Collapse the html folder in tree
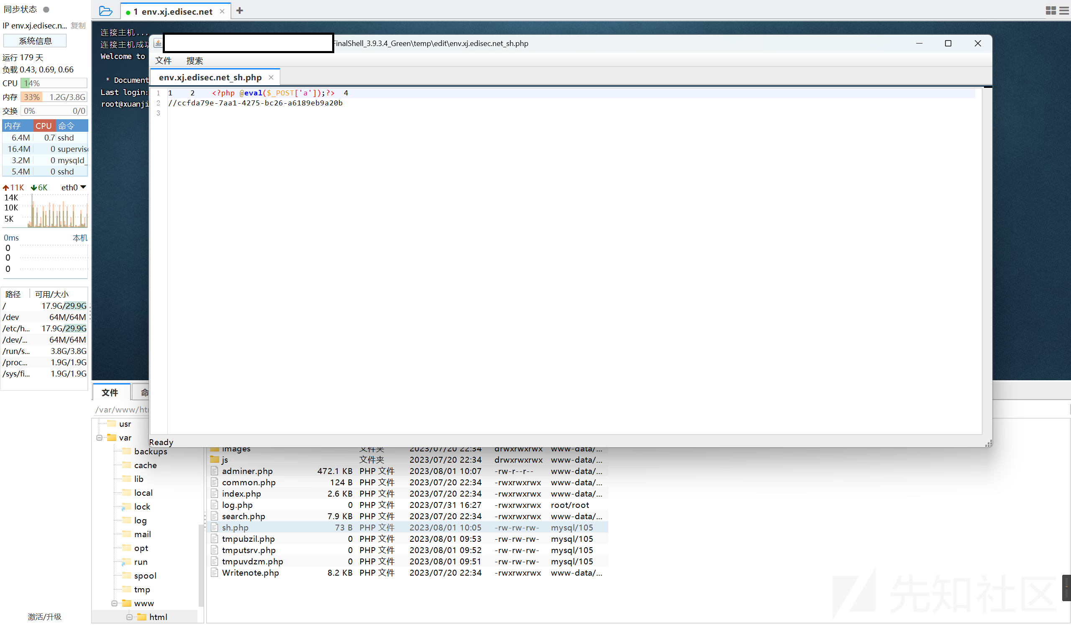Viewport: 1071px width, 625px height. 129,617
